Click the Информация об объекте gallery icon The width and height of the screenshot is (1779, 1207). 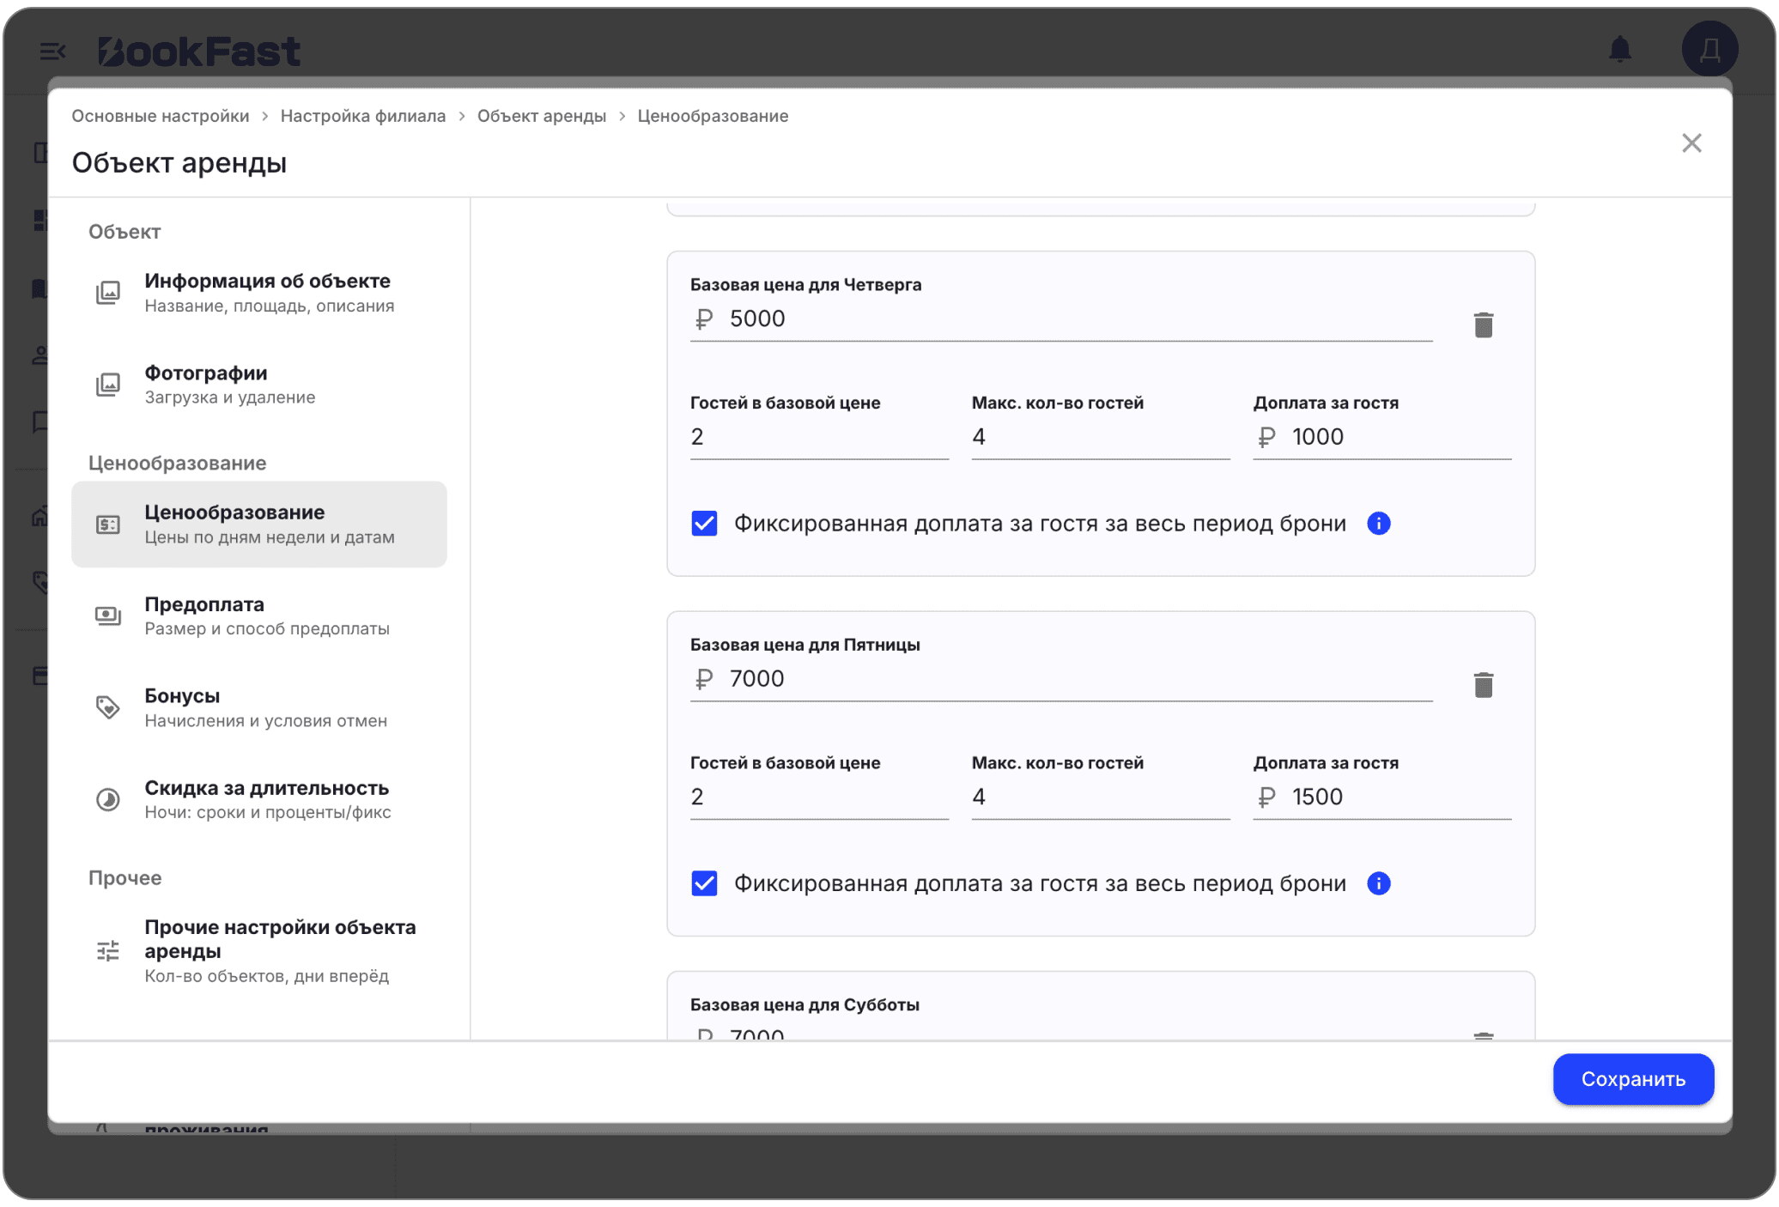tap(107, 293)
